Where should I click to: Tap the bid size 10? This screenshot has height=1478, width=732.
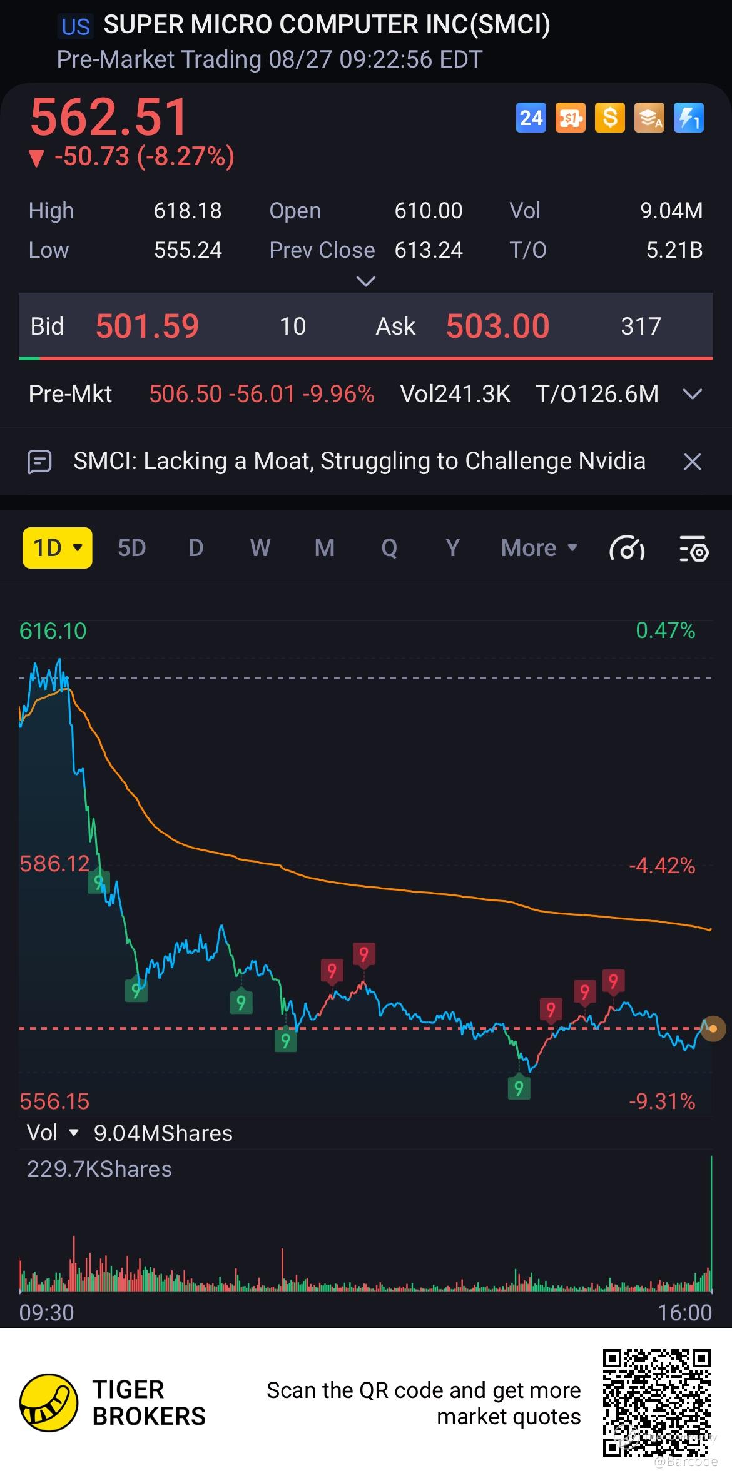[292, 326]
